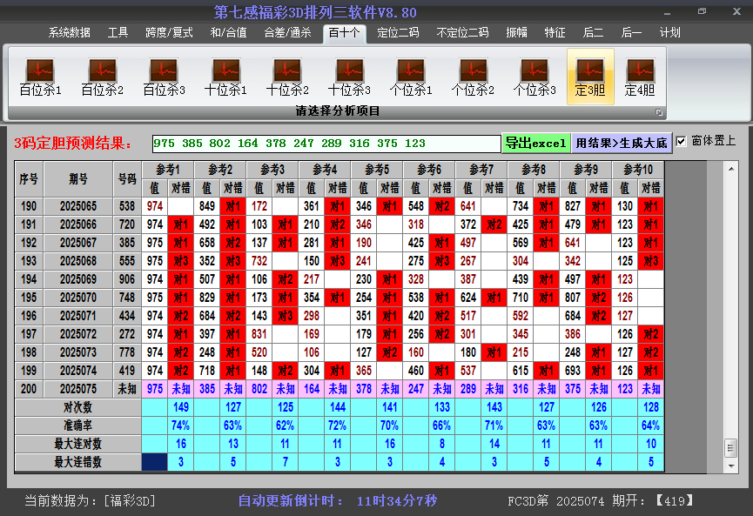Select the 2025065 period cell
The height and width of the screenshot is (516, 753).
click(x=78, y=206)
